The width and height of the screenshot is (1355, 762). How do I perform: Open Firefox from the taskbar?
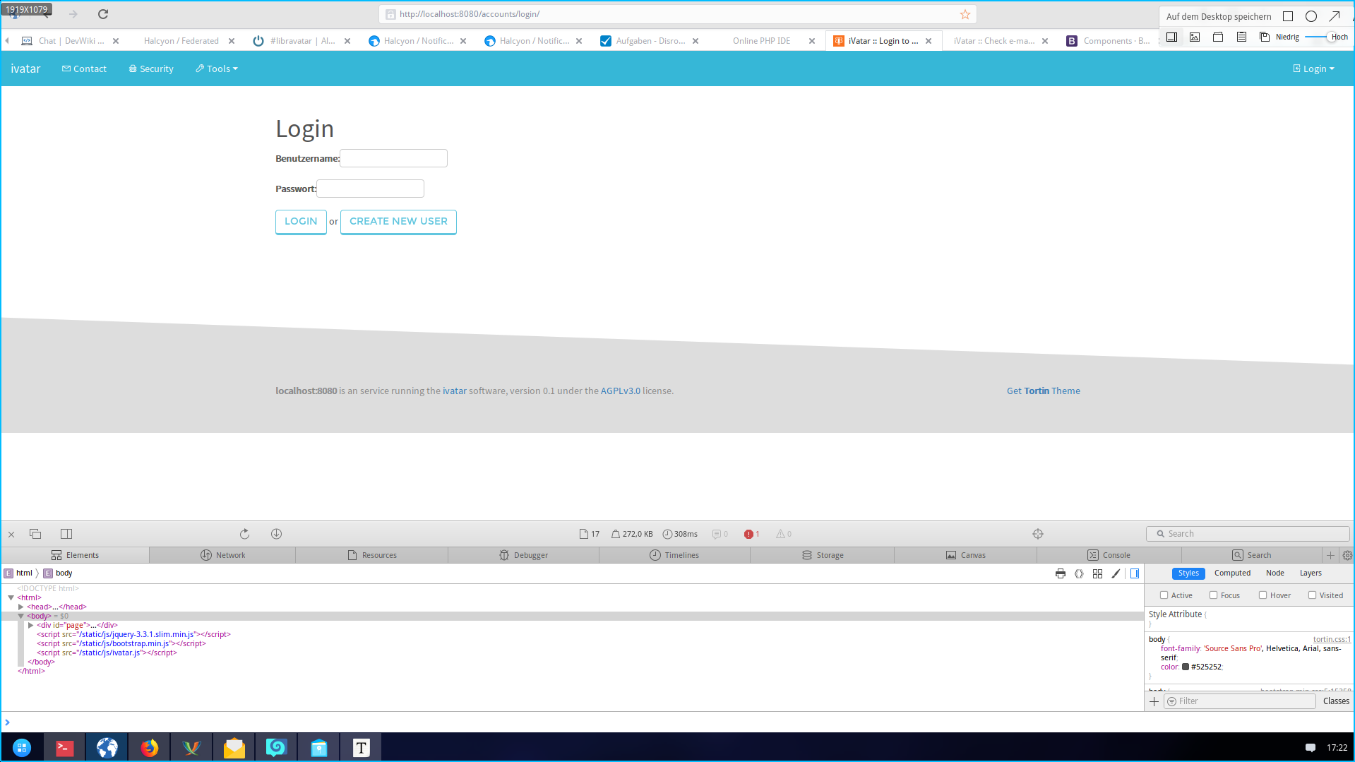[149, 747]
